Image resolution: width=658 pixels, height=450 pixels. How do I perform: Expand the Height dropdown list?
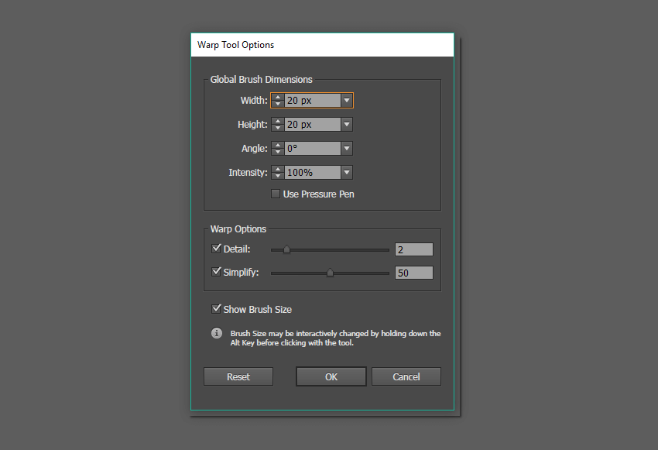point(347,124)
